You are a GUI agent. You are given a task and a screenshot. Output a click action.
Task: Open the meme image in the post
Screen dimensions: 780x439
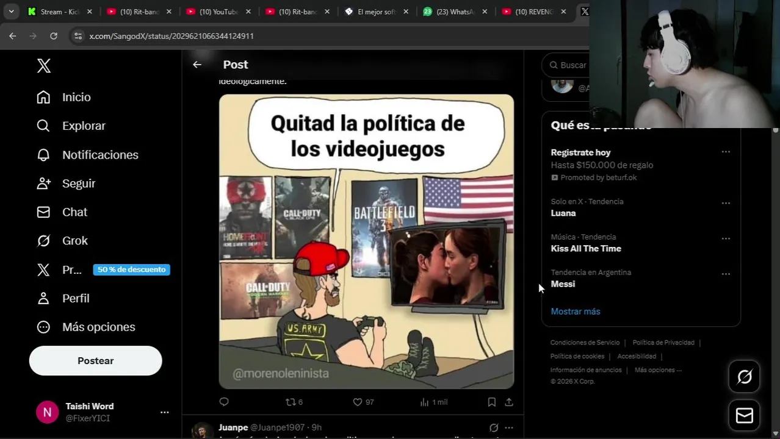coord(366,241)
